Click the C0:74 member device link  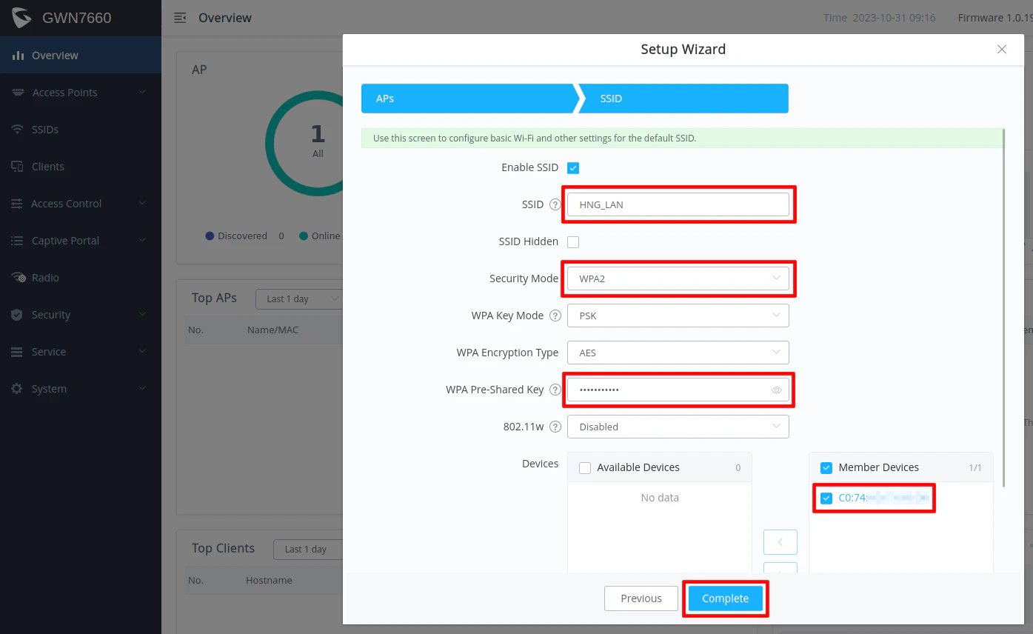click(883, 498)
